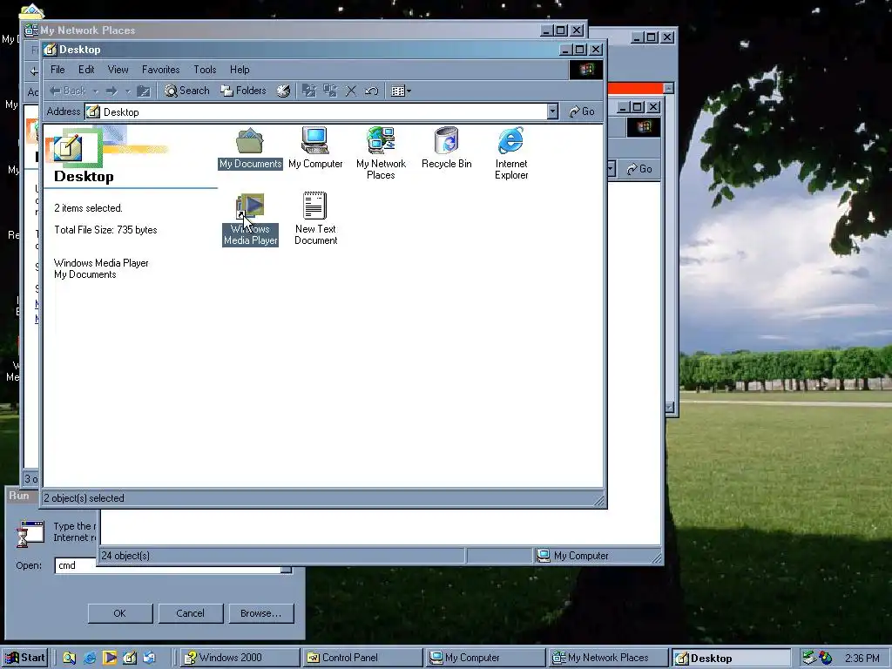The width and height of the screenshot is (892, 669).
Task: Click the Windows logo throbber in Desktop window
Action: (586, 70)
